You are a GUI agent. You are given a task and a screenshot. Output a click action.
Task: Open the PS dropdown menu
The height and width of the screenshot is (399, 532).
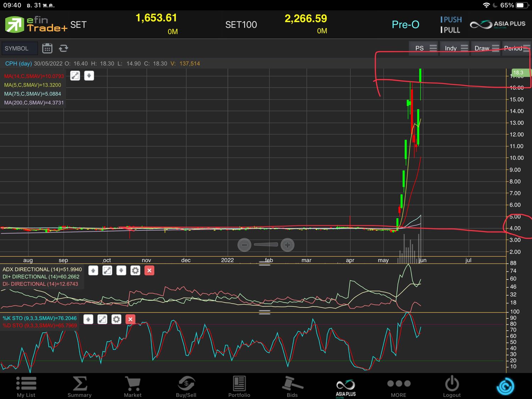[x=423, y=48]
